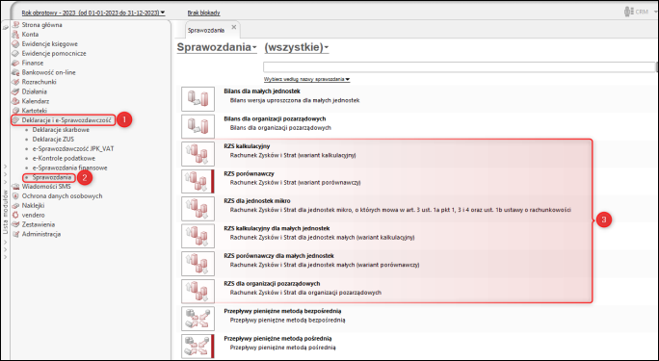The width and height of the screenshot is (659, 361).
Task: Open the Bilans dla małych jednostek report icon
Action: tap(198, 99)
